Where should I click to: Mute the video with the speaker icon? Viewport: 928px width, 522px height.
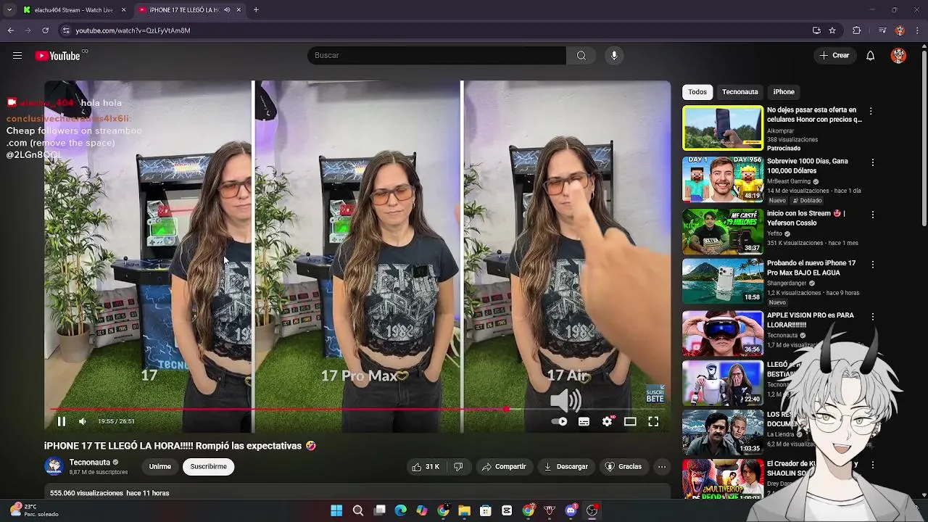[x=83, y=421]
